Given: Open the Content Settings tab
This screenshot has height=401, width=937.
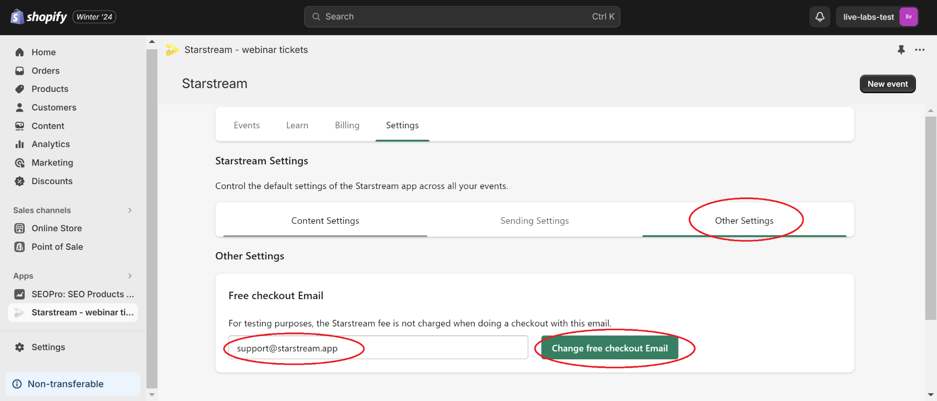Looking at the screenshot, I should pyautogui.click(x=325, y=221).
